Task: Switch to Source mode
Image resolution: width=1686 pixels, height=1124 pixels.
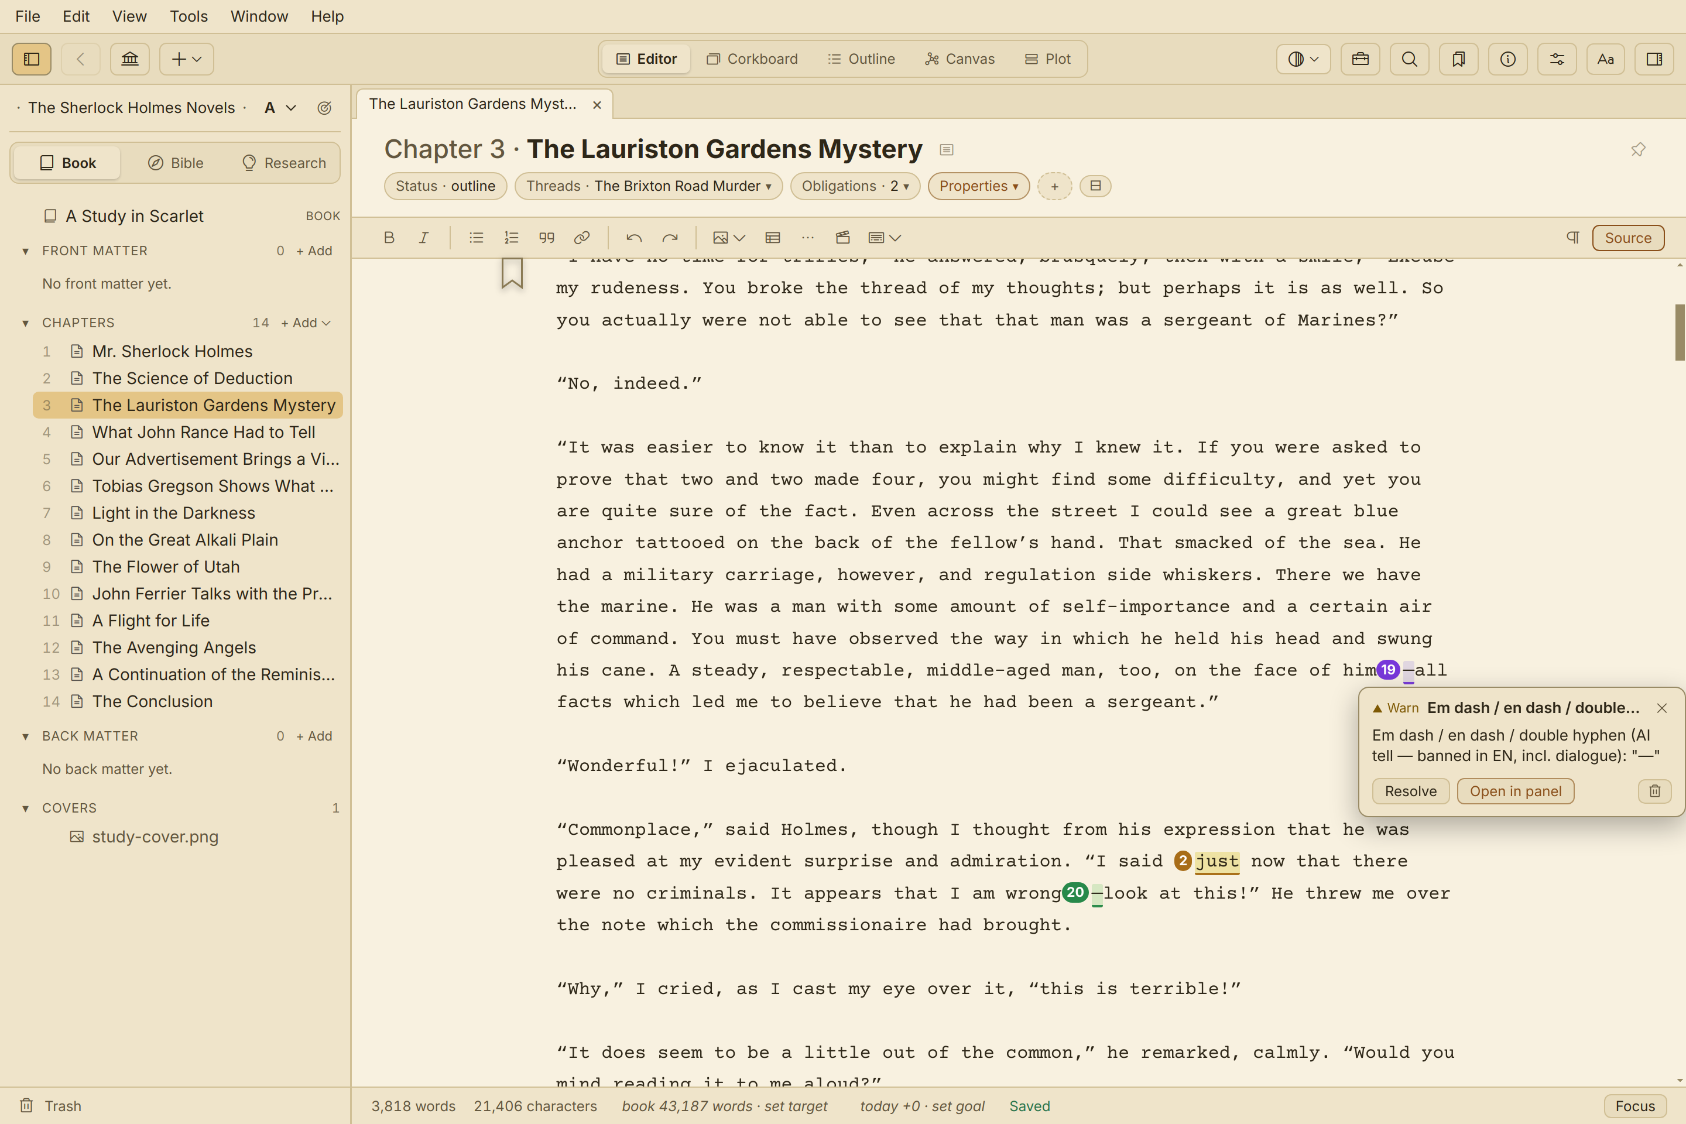Action: 1628,238
